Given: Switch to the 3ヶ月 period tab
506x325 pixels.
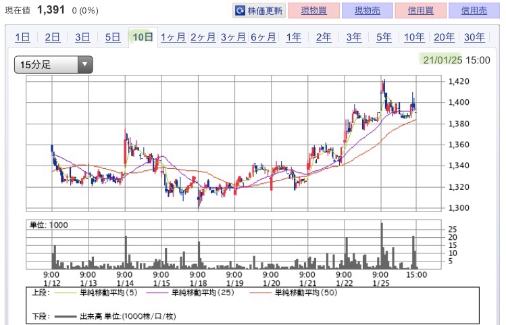Looking at the screenshot, I should click(x=233, y=37).
